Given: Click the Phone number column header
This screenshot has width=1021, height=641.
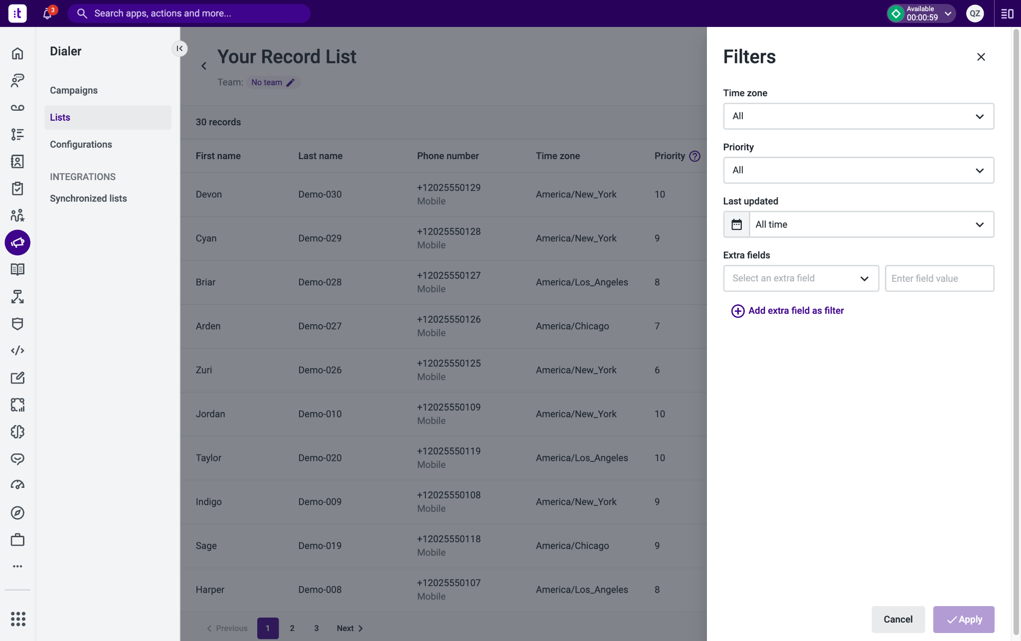Looking at the screenshot, I should (x=448, y=156).
